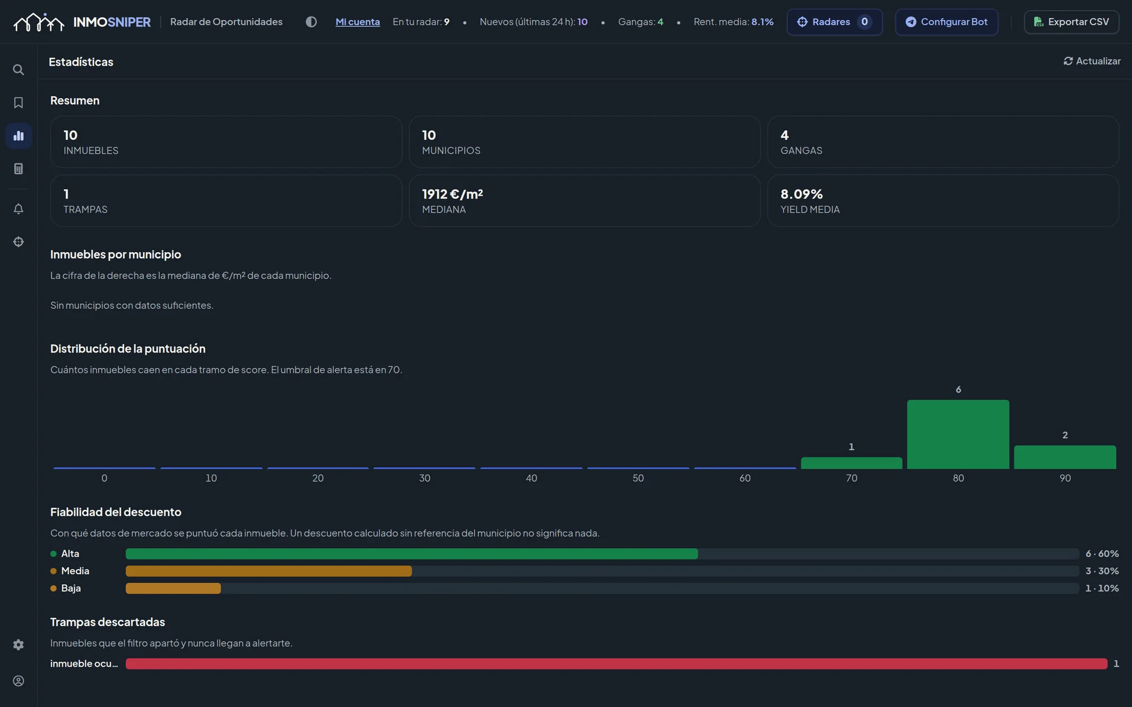
Task: Click 'Nuevos (últimas 24 h): 10' stat
Action: 534,21
